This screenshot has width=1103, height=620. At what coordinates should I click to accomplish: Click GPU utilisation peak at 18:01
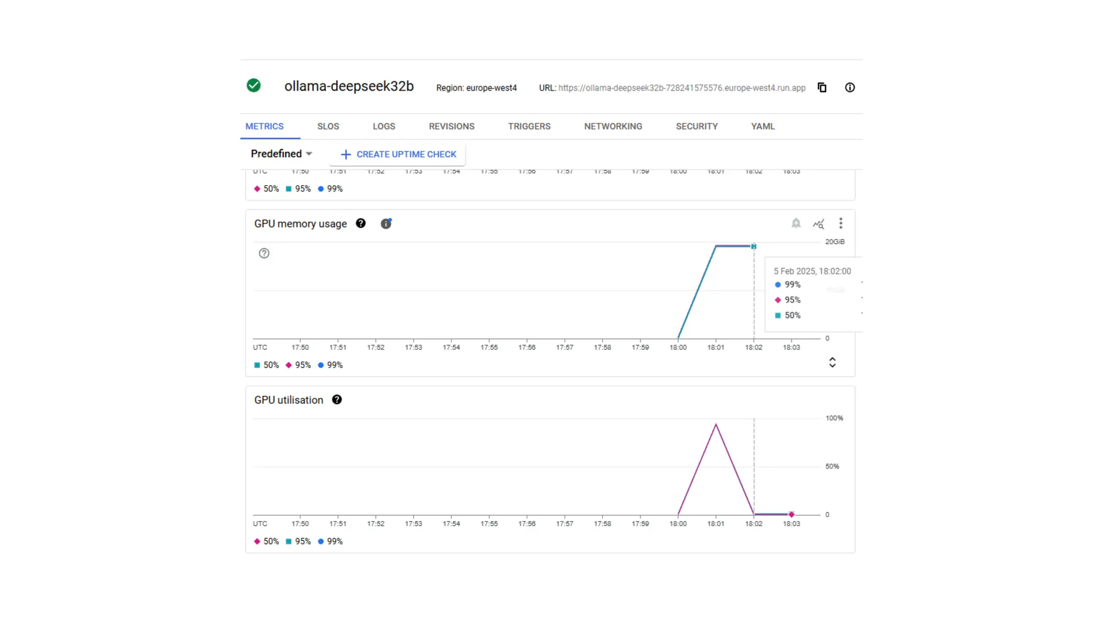click(716, 425)
